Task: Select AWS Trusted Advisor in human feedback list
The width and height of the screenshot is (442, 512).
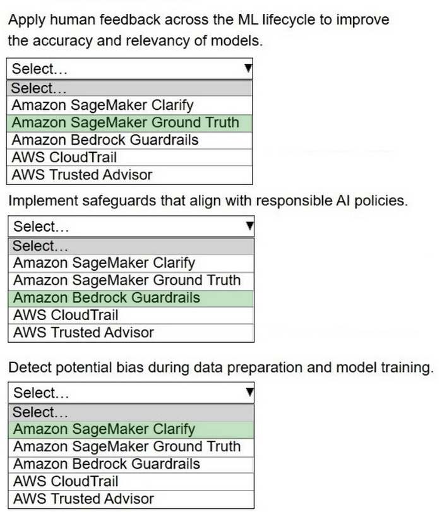Action: point(82,174)
